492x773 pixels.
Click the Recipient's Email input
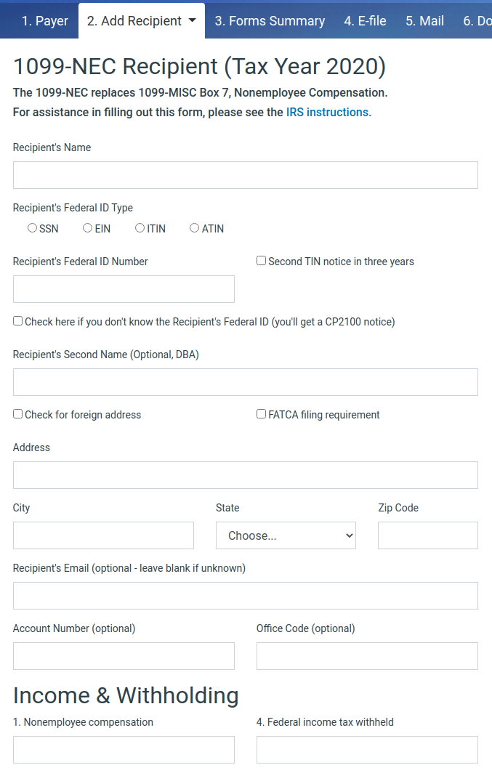point(245,596)
